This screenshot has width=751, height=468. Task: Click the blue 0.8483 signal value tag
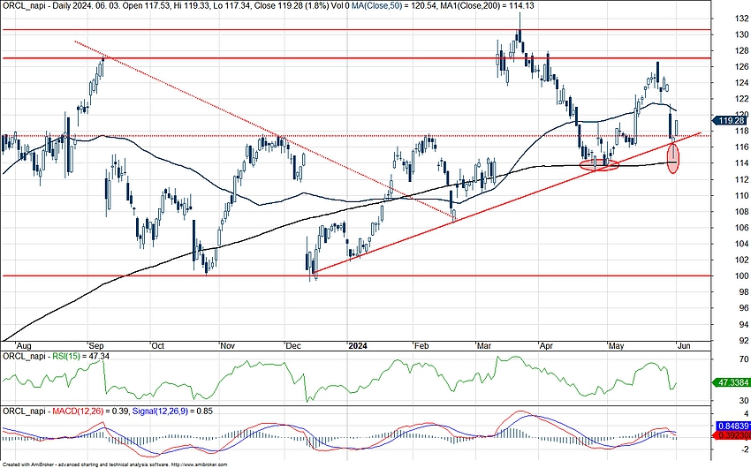pyautogui.click(x=732, y=426)
